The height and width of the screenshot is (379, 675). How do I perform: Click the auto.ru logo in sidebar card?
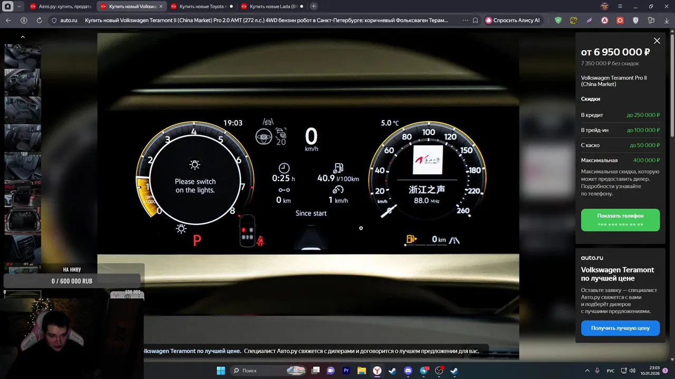pyautogui.click(x=592, y=257)
